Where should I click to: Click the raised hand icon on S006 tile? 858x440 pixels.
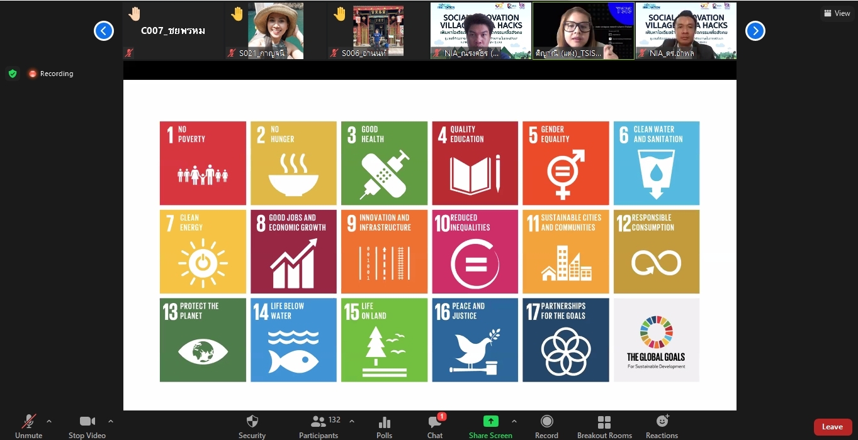coord(340,14)
